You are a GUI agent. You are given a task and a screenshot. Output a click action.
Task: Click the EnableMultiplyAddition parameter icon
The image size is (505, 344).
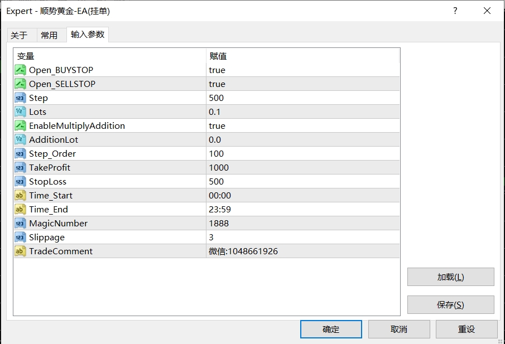point(21,125)
